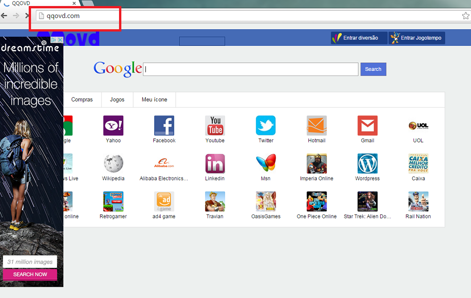Open the Msn butterfly icon
This screenshot has height=298, width=471.
point(266,164)
